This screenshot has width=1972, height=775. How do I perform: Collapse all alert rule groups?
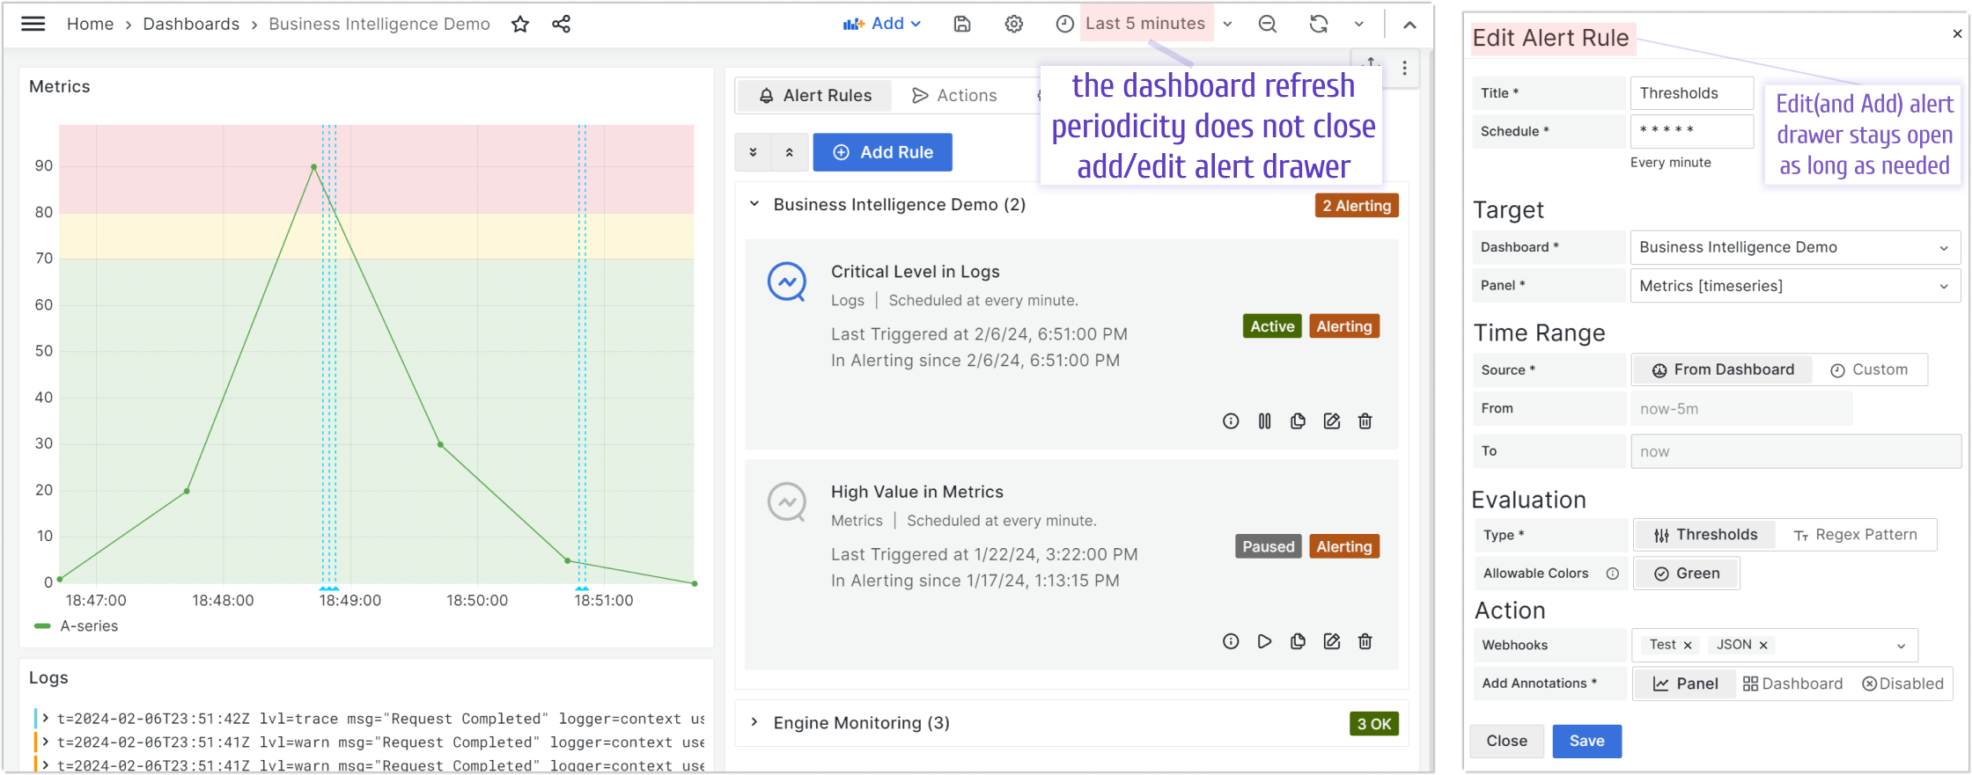coord(790,152)
